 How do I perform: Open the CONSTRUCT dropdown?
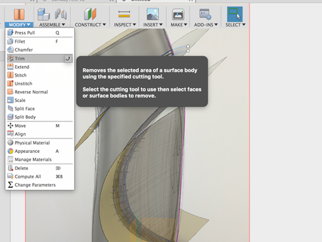[90, 25]
